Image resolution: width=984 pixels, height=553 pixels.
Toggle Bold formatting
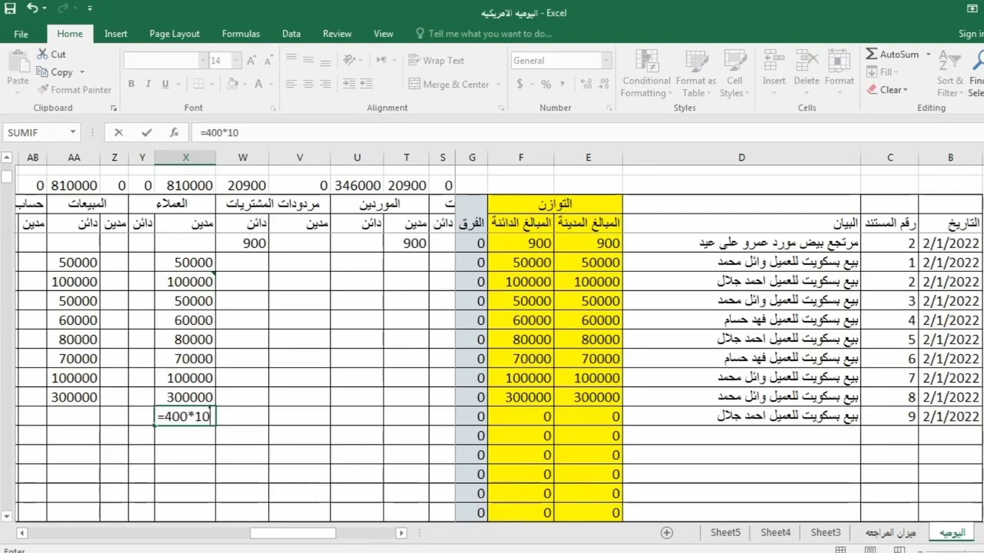pos(131,84)
